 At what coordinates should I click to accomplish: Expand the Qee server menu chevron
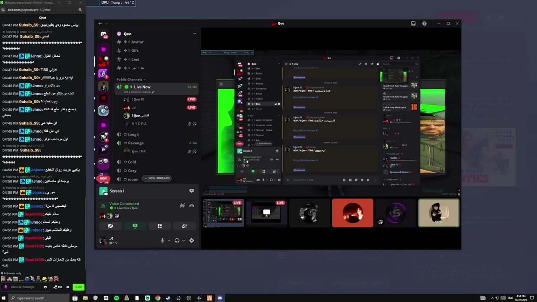click(x=195, y=34)
